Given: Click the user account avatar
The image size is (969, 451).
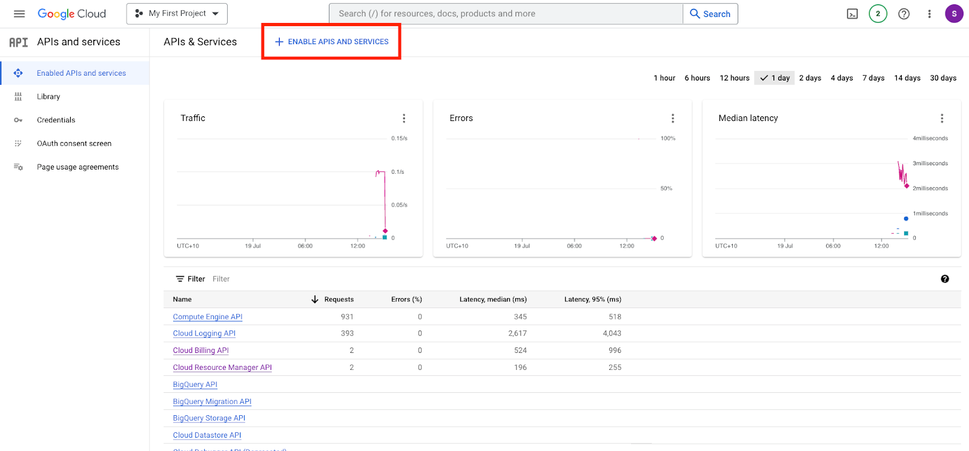Looking at the screenshot, I should (954, 14).
